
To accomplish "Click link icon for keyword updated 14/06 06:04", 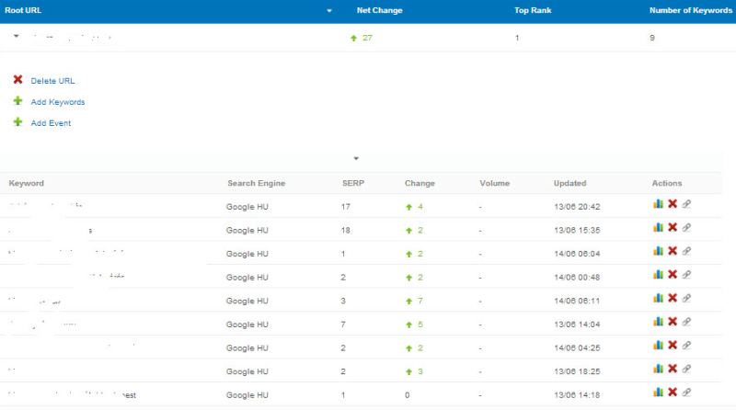I will (x=686, y=252).
